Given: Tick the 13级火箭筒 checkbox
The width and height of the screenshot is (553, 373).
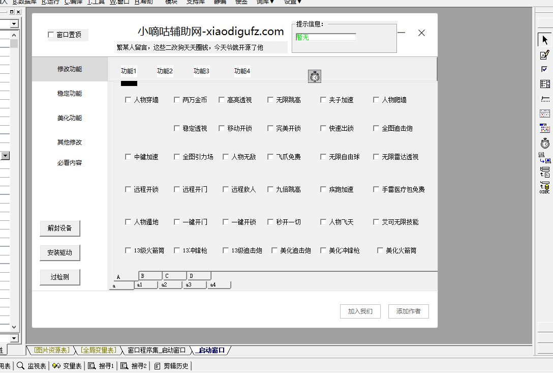Looking at the screenshot, I should [x=128, y=250].
